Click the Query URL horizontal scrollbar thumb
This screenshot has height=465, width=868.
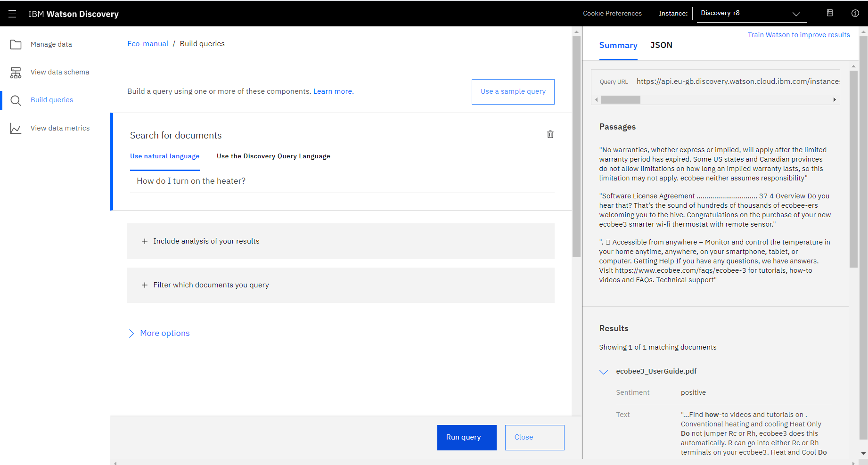click(x=621, y=100)
